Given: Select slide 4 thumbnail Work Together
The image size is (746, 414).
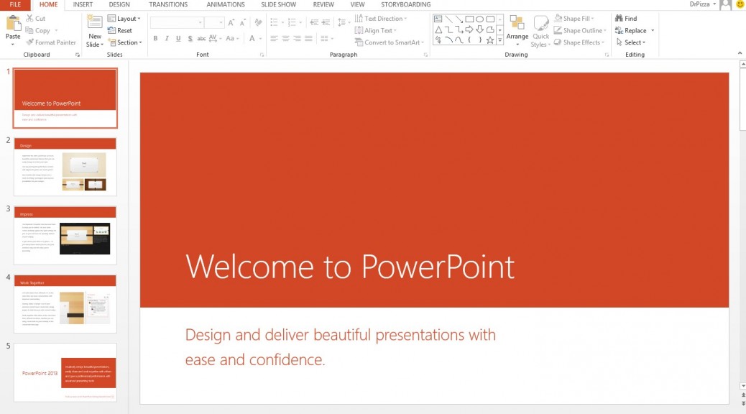Looking at the screenshot, I should click(65, 303).
